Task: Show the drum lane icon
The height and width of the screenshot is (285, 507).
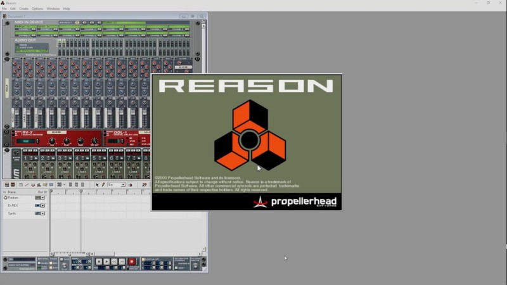Action: pyautogui.click(x=33, y=185)
